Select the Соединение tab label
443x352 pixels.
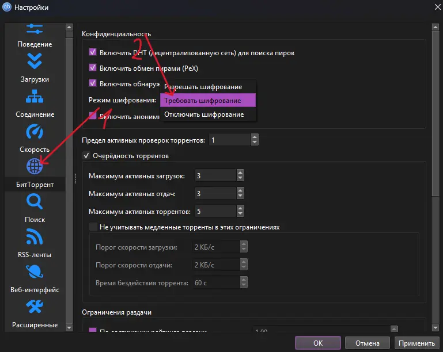[x=35, y=114]
